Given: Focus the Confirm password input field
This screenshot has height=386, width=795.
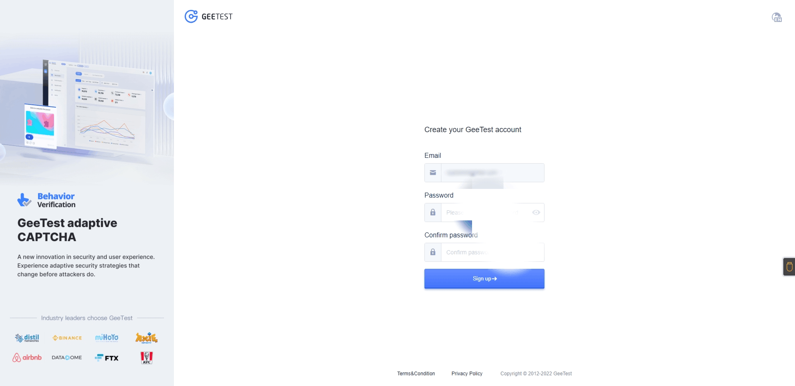Looking at the screenshot, I should [x=492, y=252].
